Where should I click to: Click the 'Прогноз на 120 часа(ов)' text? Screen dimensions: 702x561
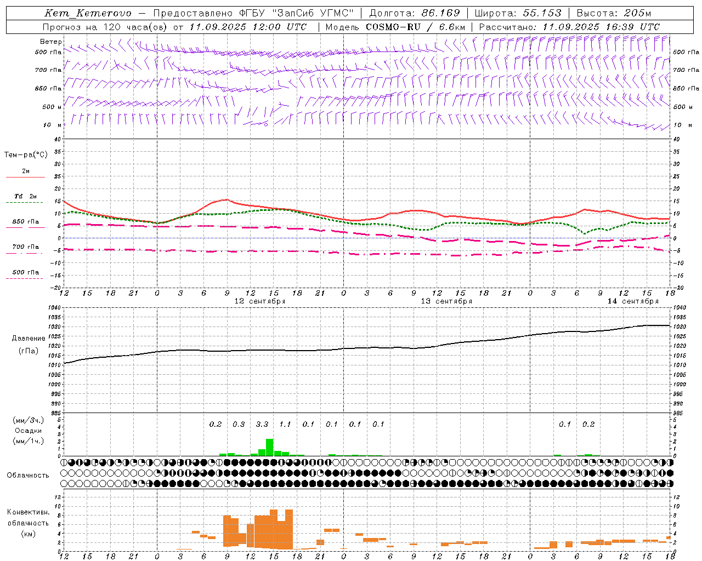105,27
